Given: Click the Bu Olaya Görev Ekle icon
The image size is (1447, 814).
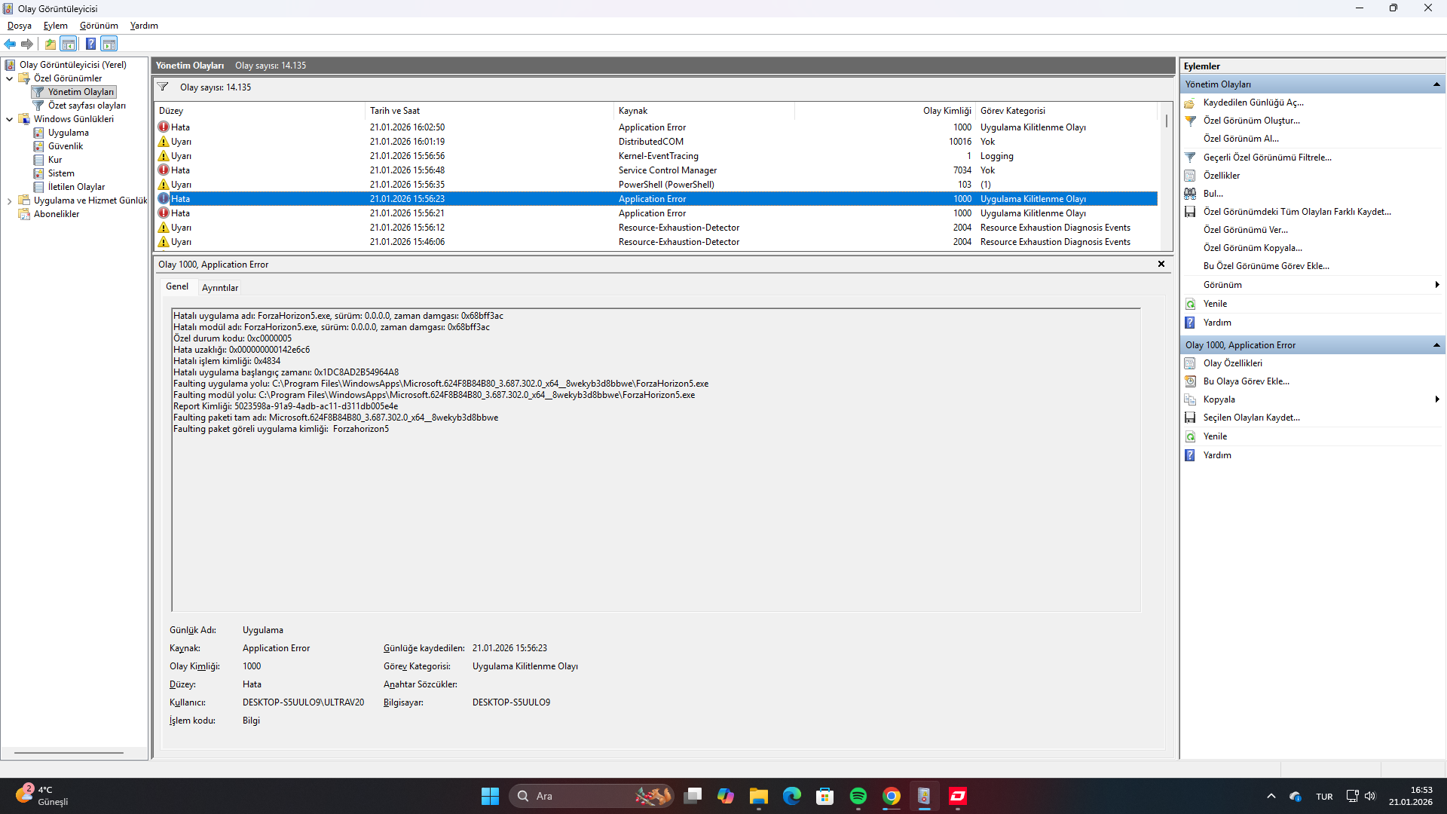Looking at the screenshot, I should click(x=1190, y=381).
